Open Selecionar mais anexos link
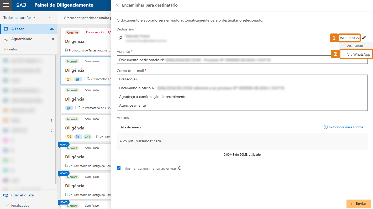373x209 pixels. (x=343, y=127)
